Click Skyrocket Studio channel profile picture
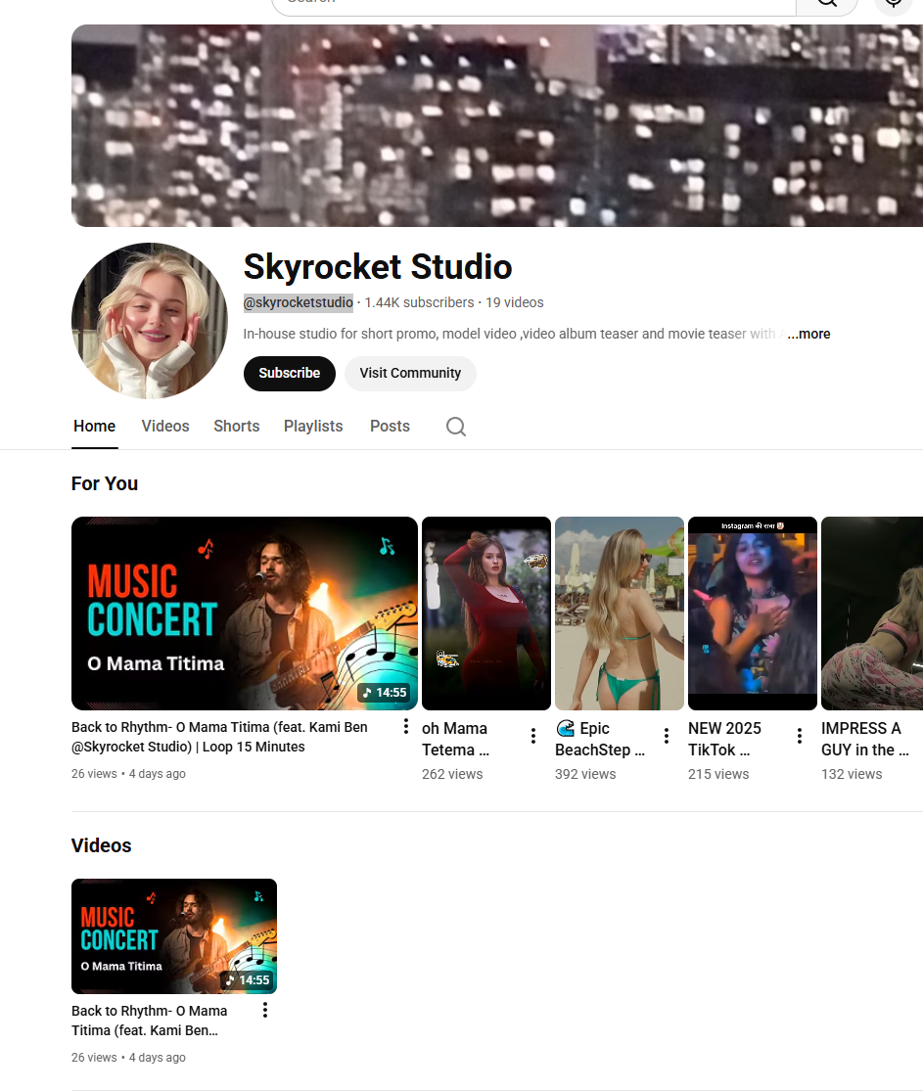This screenshot has height=1091, width=923. coord(150,321)
